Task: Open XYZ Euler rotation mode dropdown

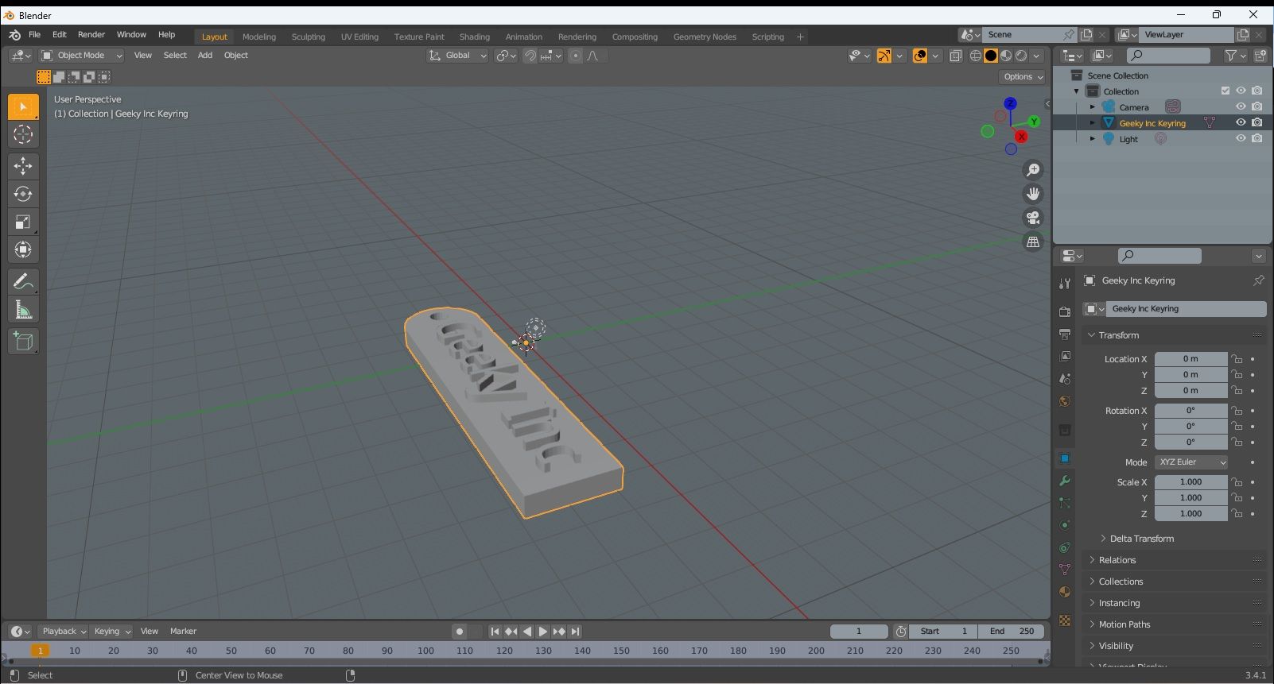Action: click(x=1190, y=462)
